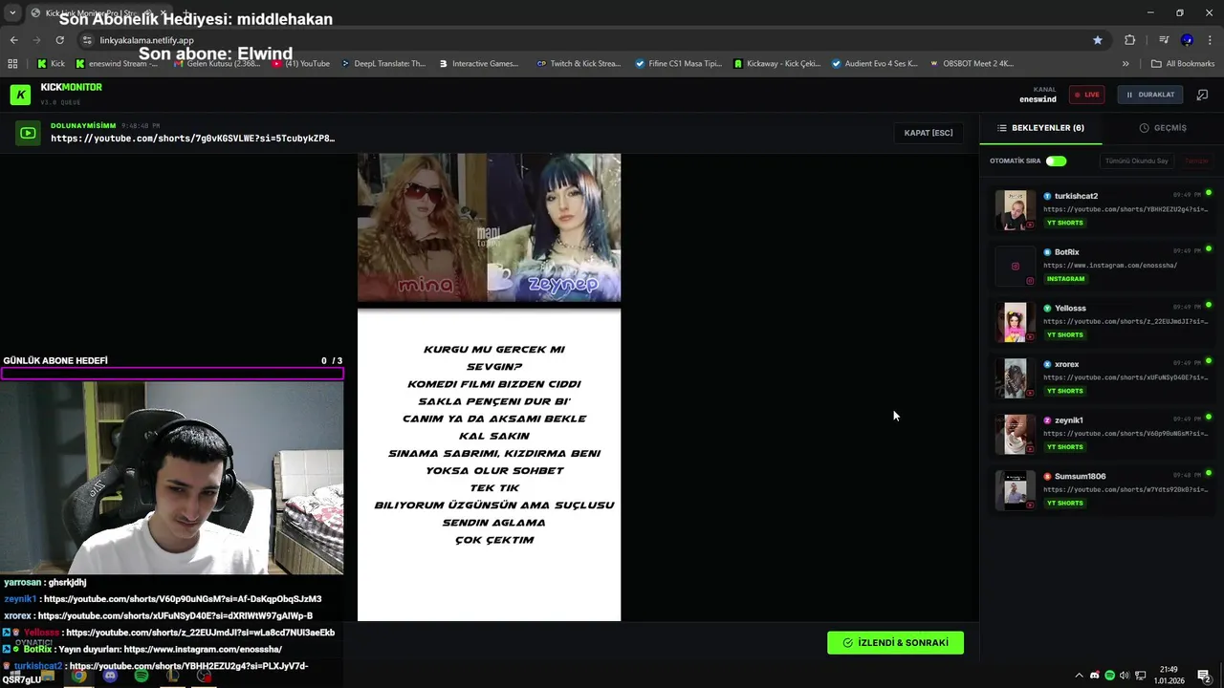Click the eneswind channel name
Viewport: 1224px width, 688px height.
pos(1038,99)
